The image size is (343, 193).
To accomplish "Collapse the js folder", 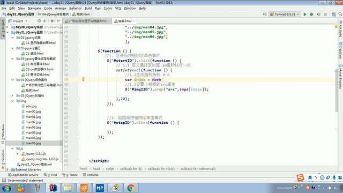I will click(12, 149).
